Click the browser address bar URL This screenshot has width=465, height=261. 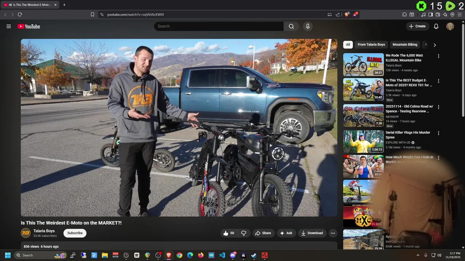tap(136, 14)
